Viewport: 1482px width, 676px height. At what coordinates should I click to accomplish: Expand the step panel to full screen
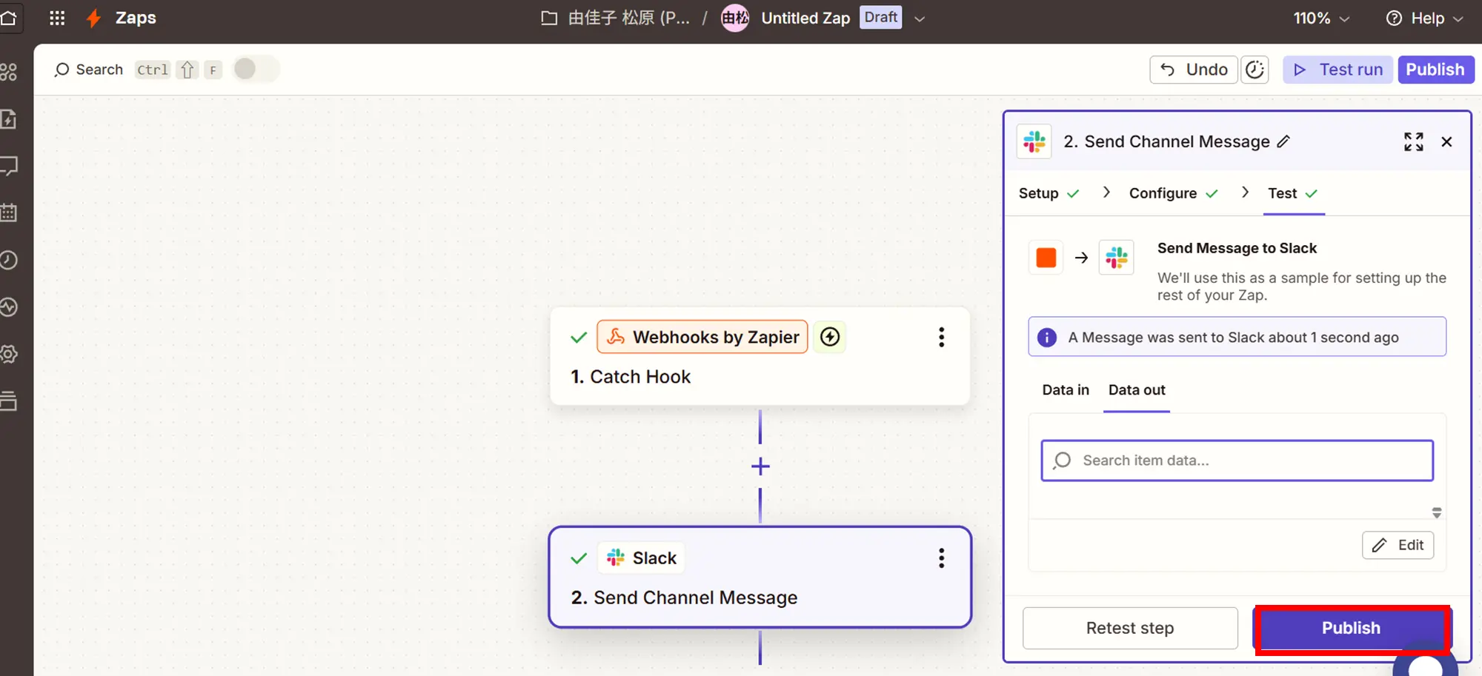[1413, 141]
